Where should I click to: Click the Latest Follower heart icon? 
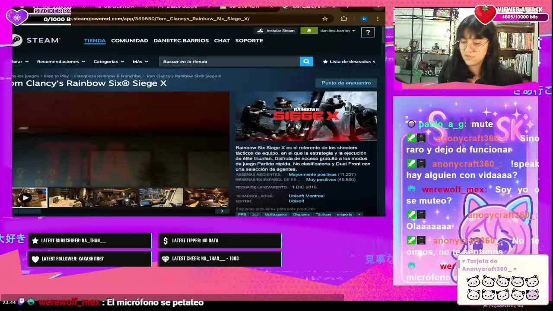(35, 259)
